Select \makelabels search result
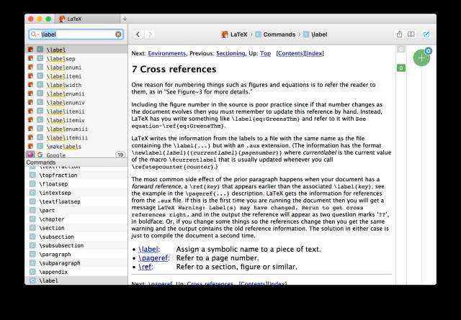The image size is (461, 320). pyautogui.click(x=76, y=147)
